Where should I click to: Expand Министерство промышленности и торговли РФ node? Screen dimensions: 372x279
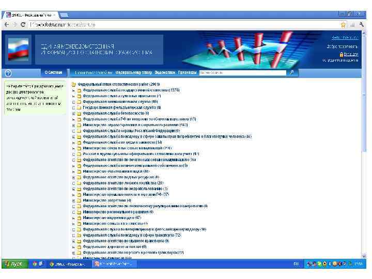point(73,195)
